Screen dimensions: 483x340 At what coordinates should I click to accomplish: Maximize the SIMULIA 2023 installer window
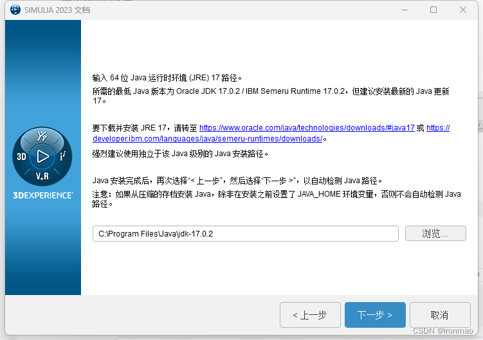point(433,10)
